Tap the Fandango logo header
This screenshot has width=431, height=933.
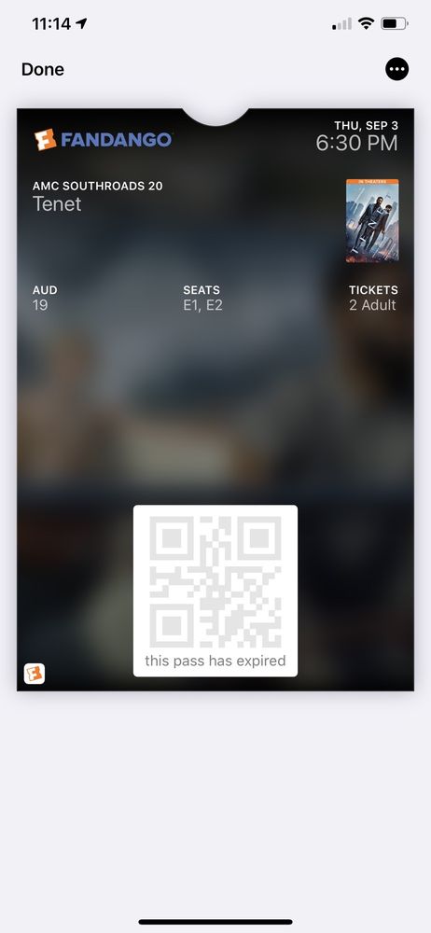(x=103, y=140)
